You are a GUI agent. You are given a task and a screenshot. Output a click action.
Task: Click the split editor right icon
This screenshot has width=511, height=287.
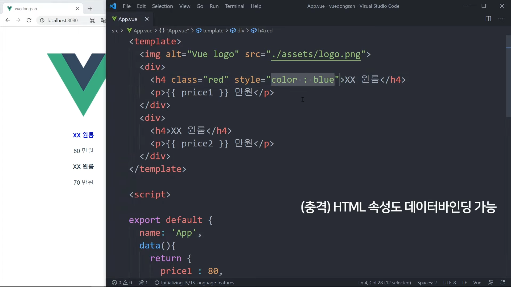488,19
